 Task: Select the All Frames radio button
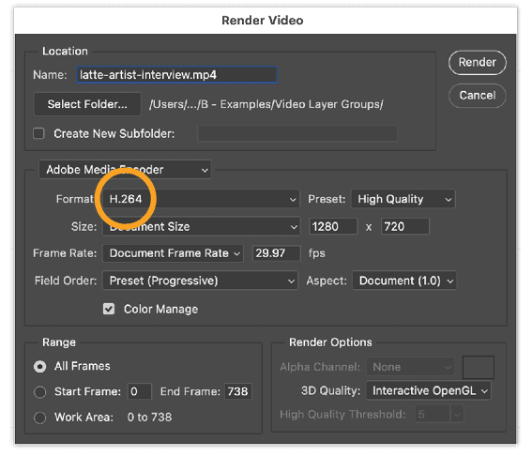coord(40,367)
